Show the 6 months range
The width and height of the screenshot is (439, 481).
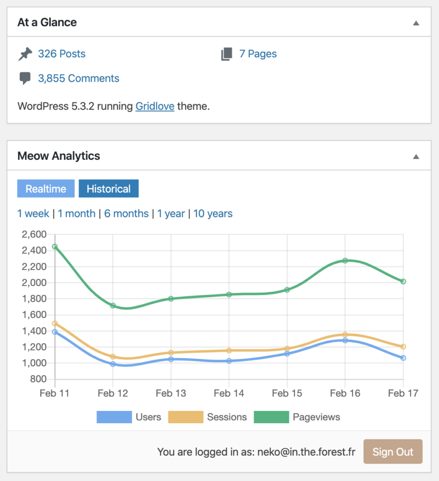click(x=126, y=214)
